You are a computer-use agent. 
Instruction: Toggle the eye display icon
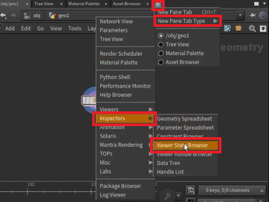pos(263,29)
